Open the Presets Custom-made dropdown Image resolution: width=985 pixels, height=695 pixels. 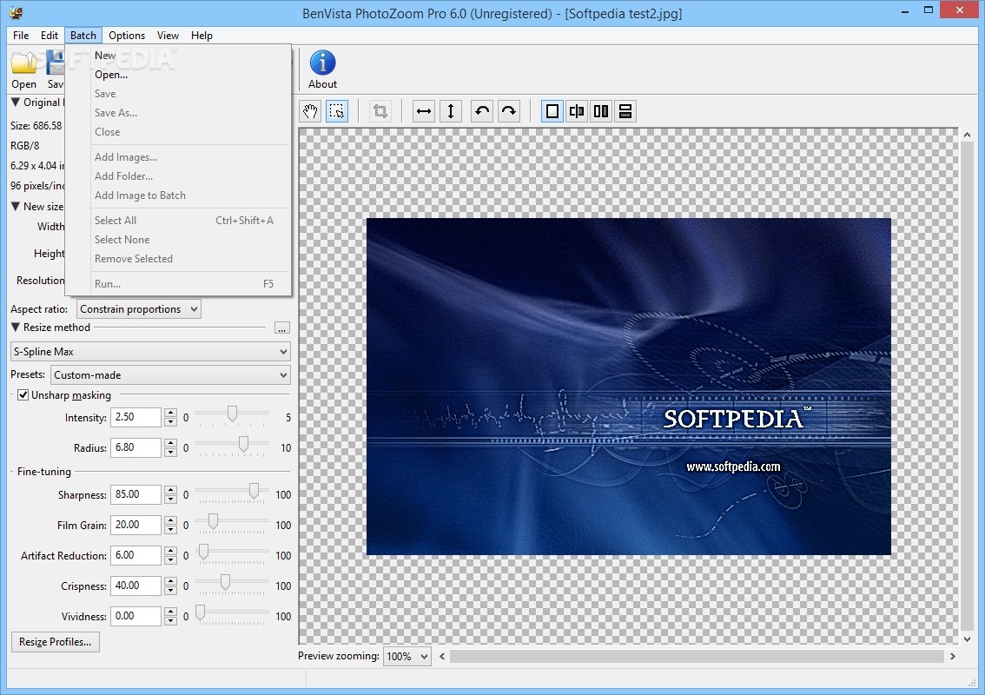[170, 374]
